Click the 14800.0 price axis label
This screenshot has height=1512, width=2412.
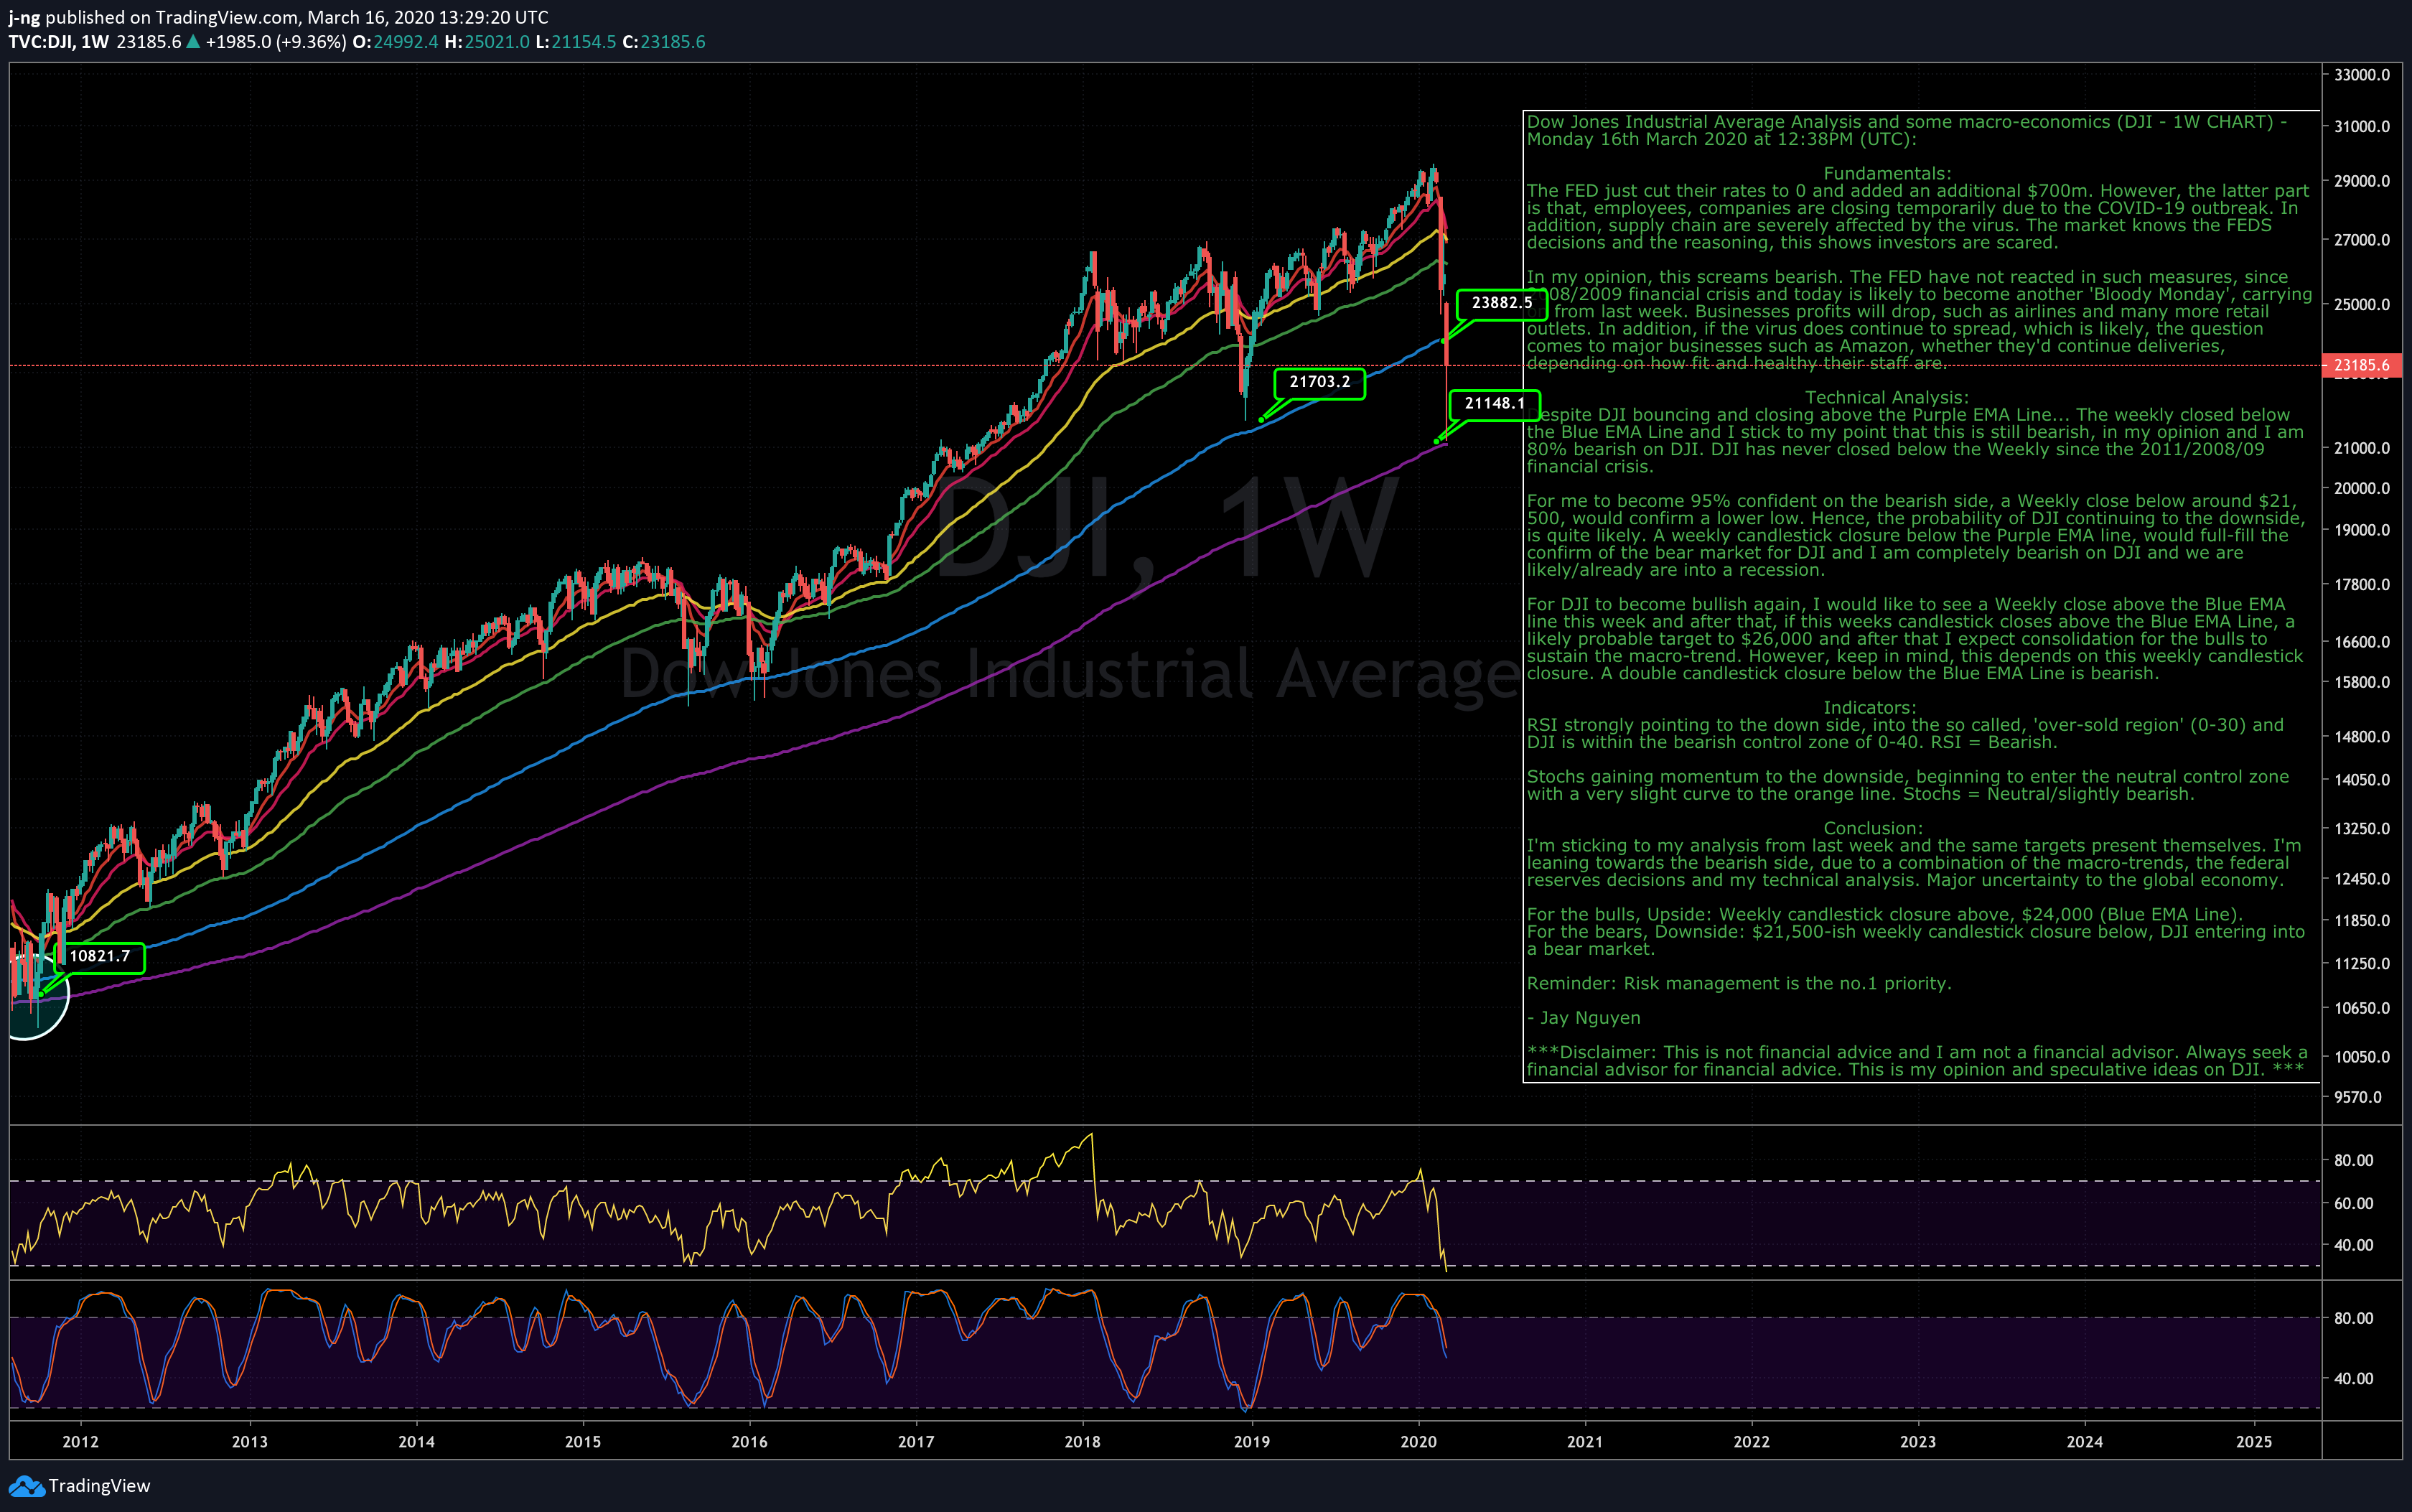2361,737
